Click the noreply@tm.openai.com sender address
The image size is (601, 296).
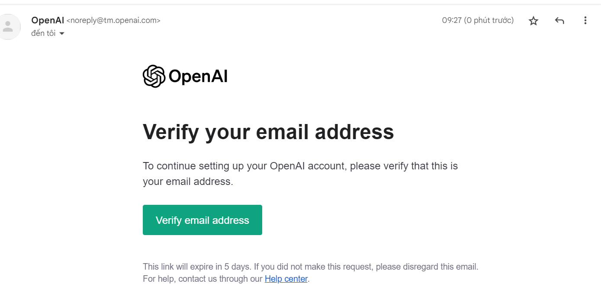pyautogui.click(x=113, y=20)
